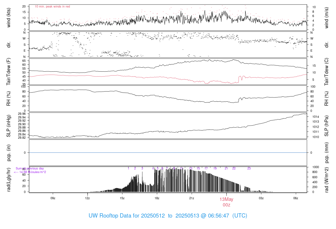Select the "15z" time axis label

click(x=122, y=198)
